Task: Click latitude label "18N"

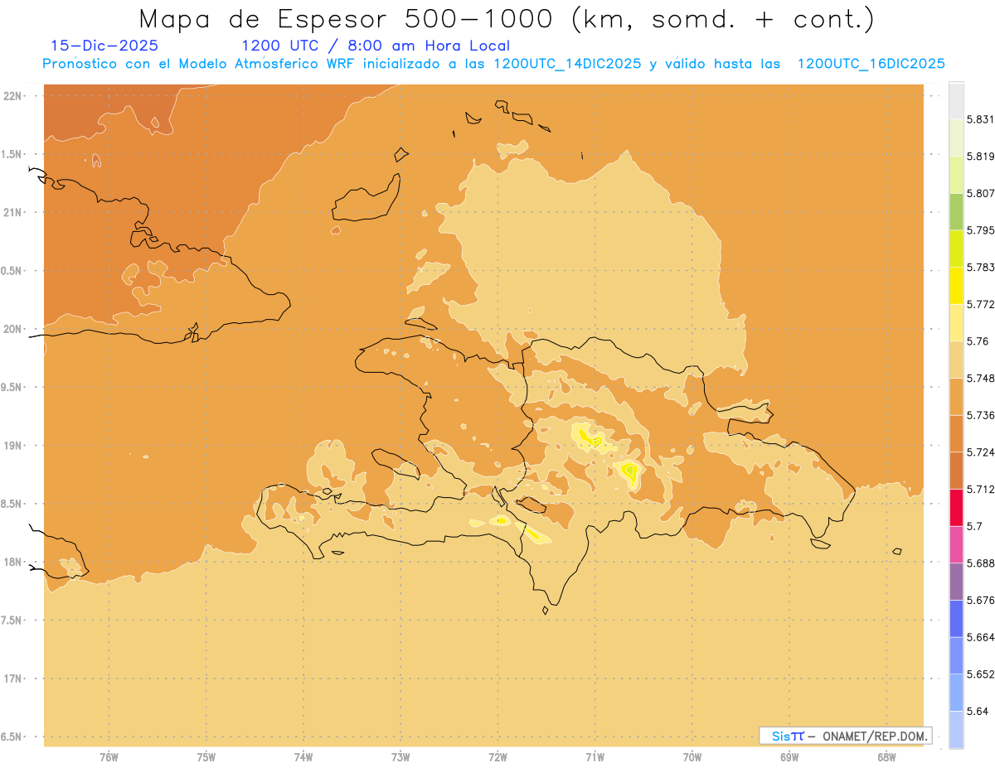Action: (12, 562)
